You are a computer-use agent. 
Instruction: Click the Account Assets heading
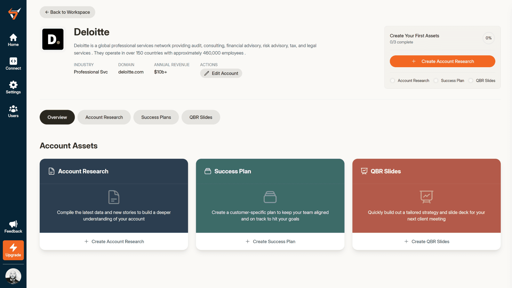pyautogui.click(x=68, y=146)
